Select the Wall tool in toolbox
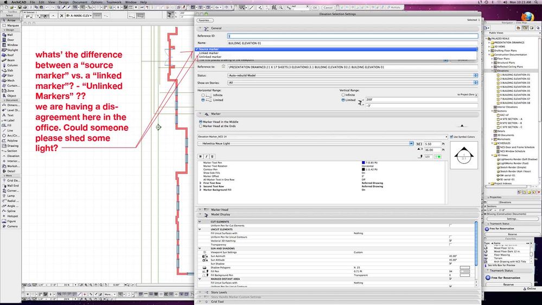The image size is (542, 305). click(10, 34)
